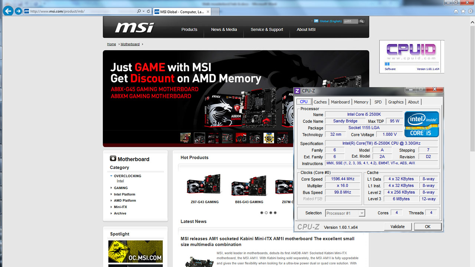
Task: Click the B85-G43 GAMING product name
Action: click(249, 202)
